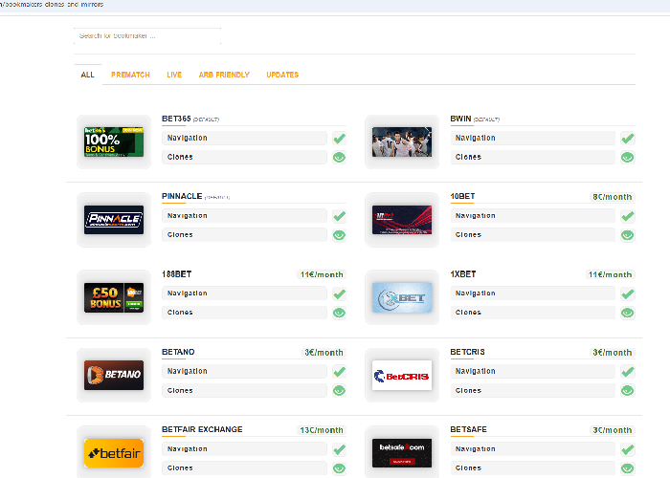The image size is (670, 478).
Task: Open the 1xBet logo thumbnail
Action: 402,297
